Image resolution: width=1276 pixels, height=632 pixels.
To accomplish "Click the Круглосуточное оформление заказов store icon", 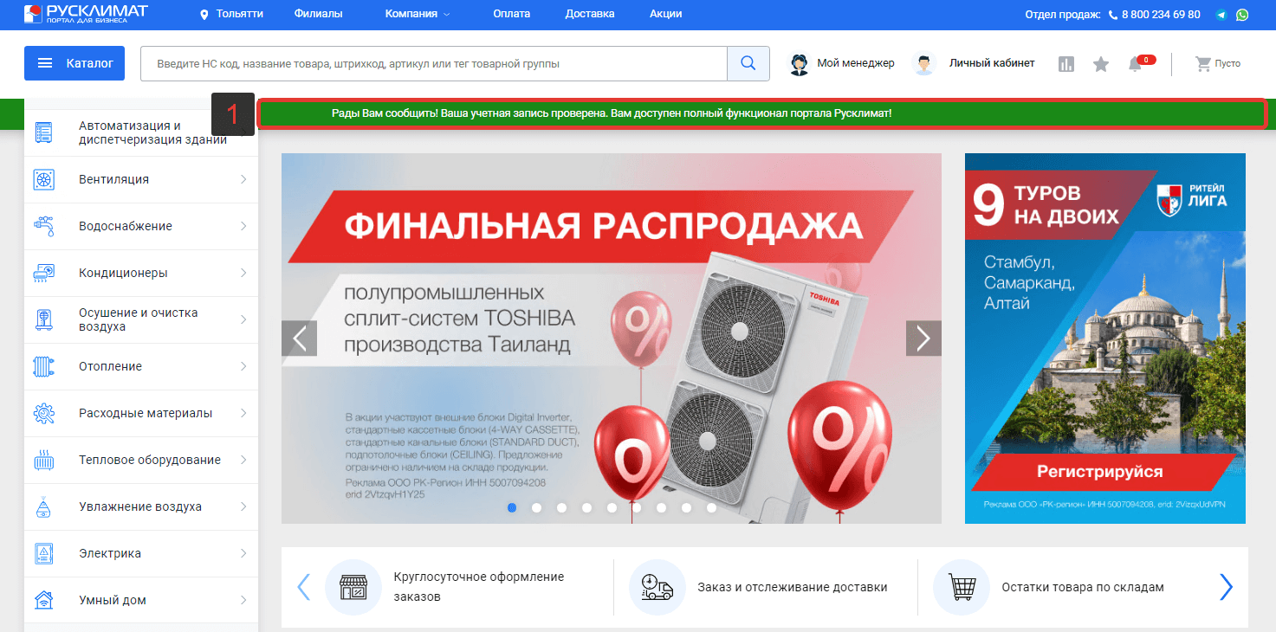I will 353,587.
